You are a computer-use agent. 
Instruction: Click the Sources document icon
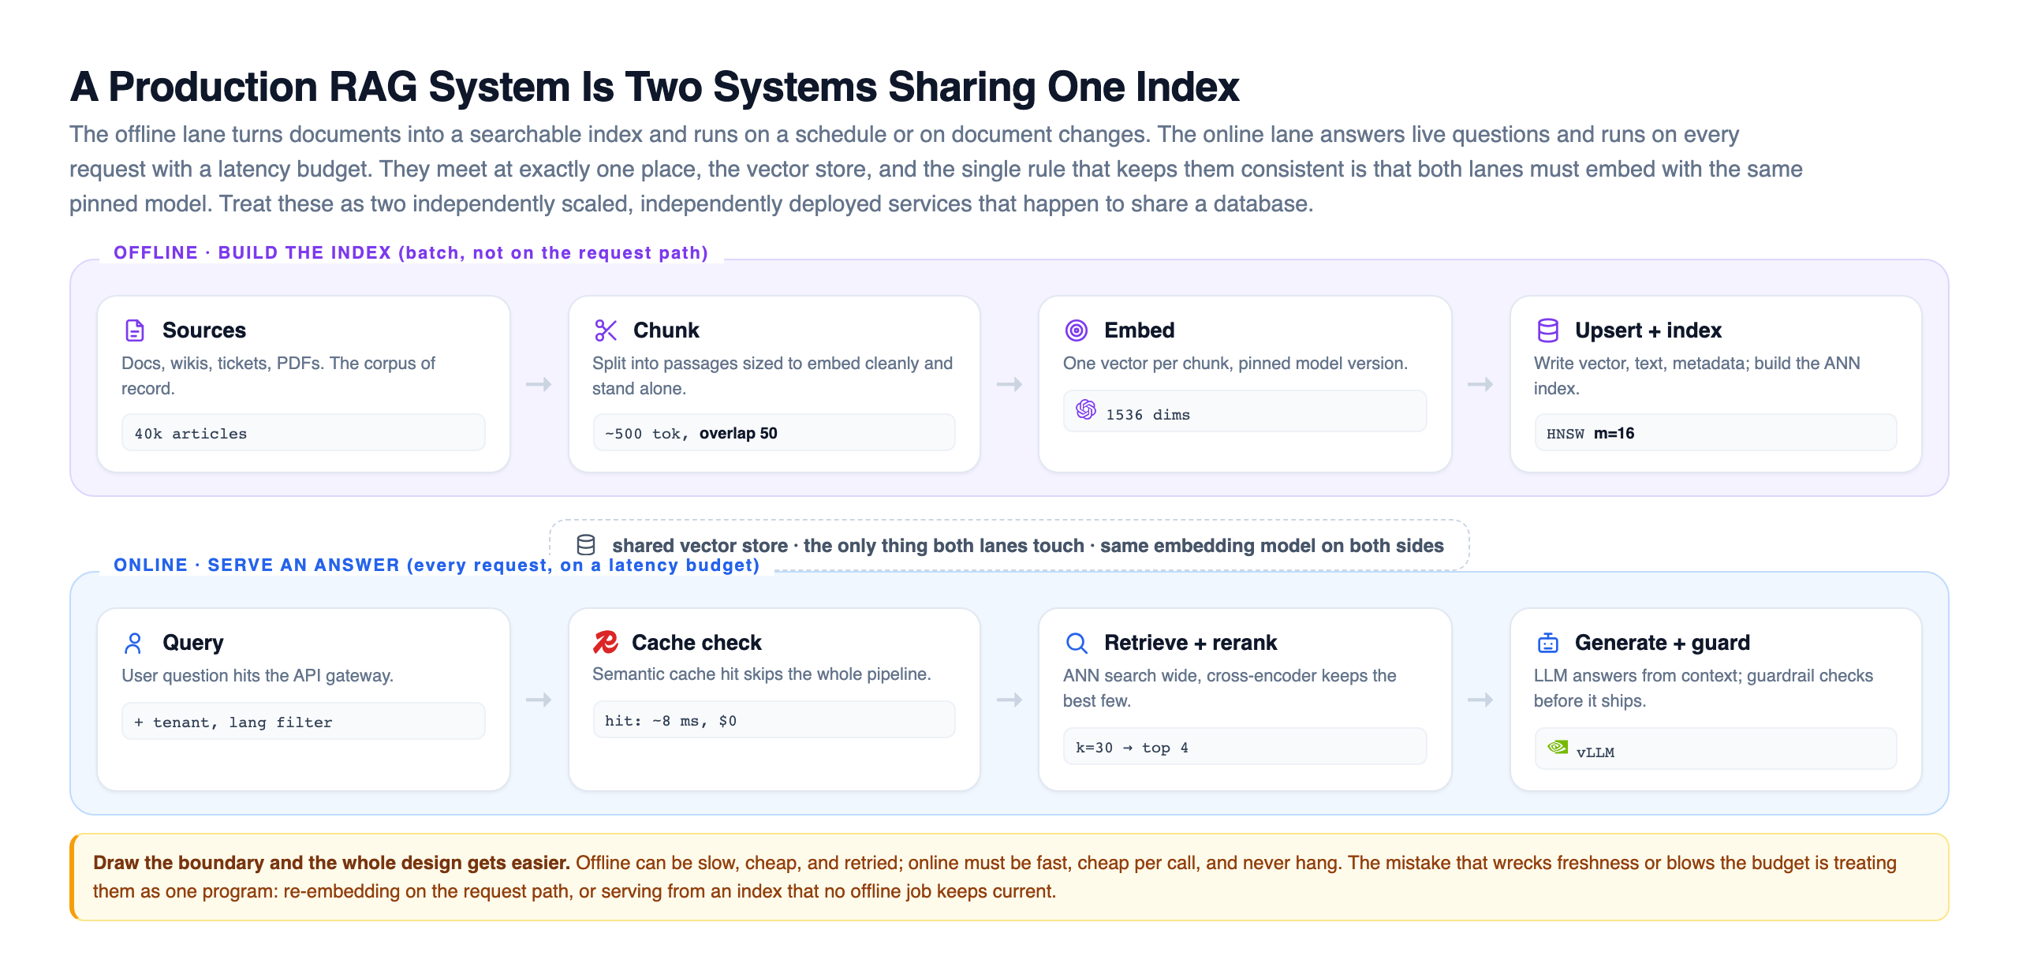tap(135, 330)
